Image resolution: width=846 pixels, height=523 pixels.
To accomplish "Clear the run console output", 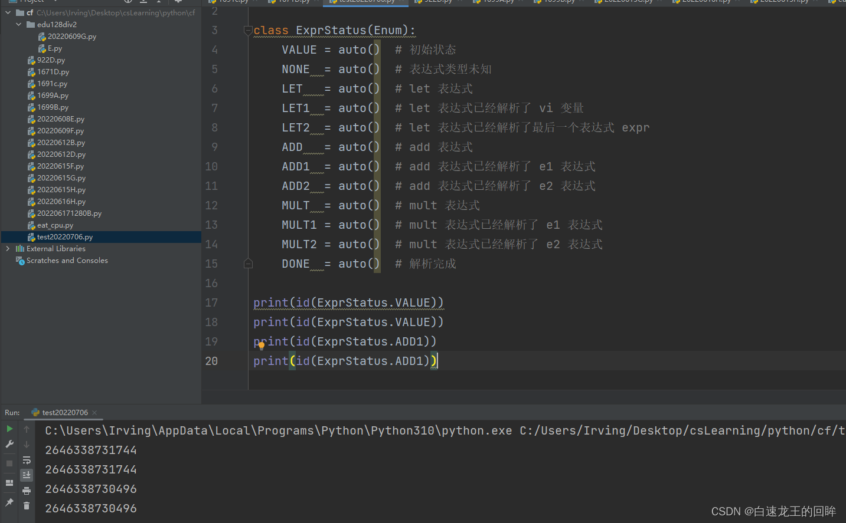I will (x=27, y=505).
